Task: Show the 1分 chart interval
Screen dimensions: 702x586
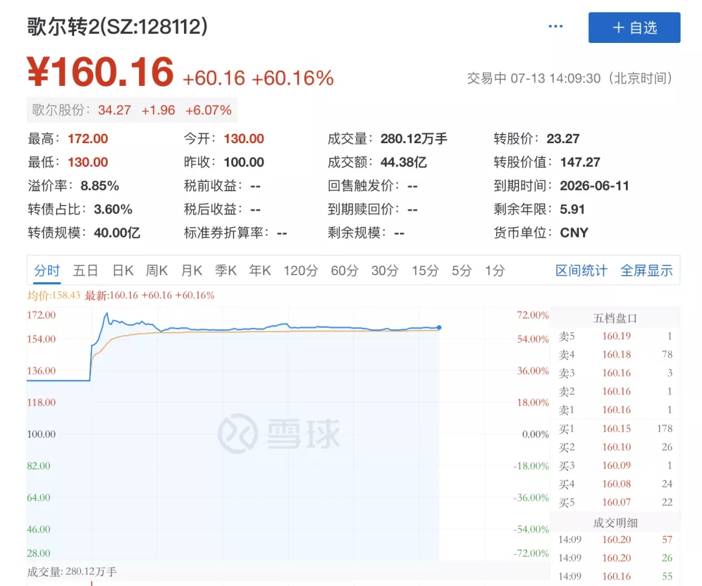Action: coord(495,271)
